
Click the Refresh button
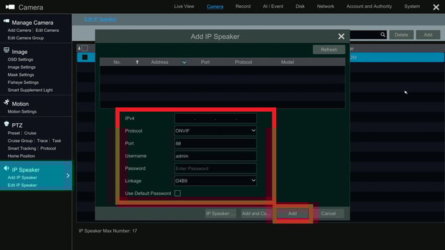point(329,49)
